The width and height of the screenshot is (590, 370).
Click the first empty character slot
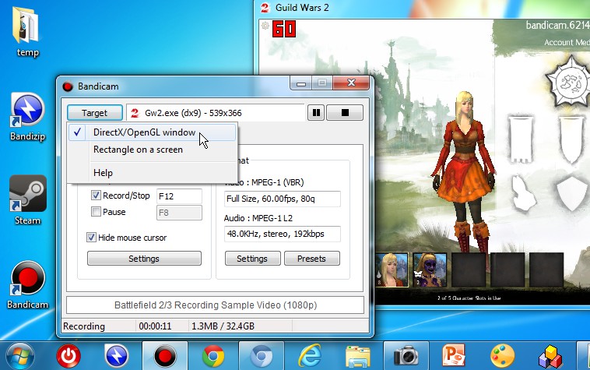click(469, 270)
